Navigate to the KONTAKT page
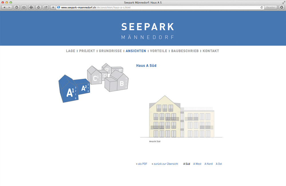286x186 pixels. [211, 51]
